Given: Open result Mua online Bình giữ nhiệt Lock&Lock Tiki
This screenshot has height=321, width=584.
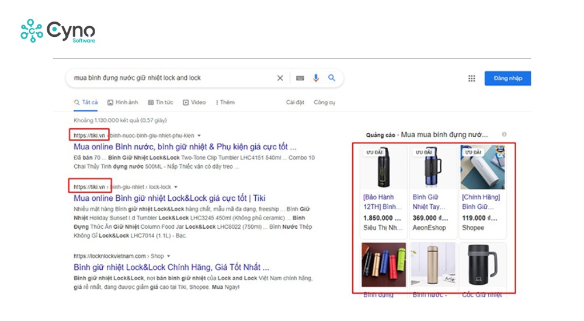Looking at the screenshot, I should tap(169, 198).
